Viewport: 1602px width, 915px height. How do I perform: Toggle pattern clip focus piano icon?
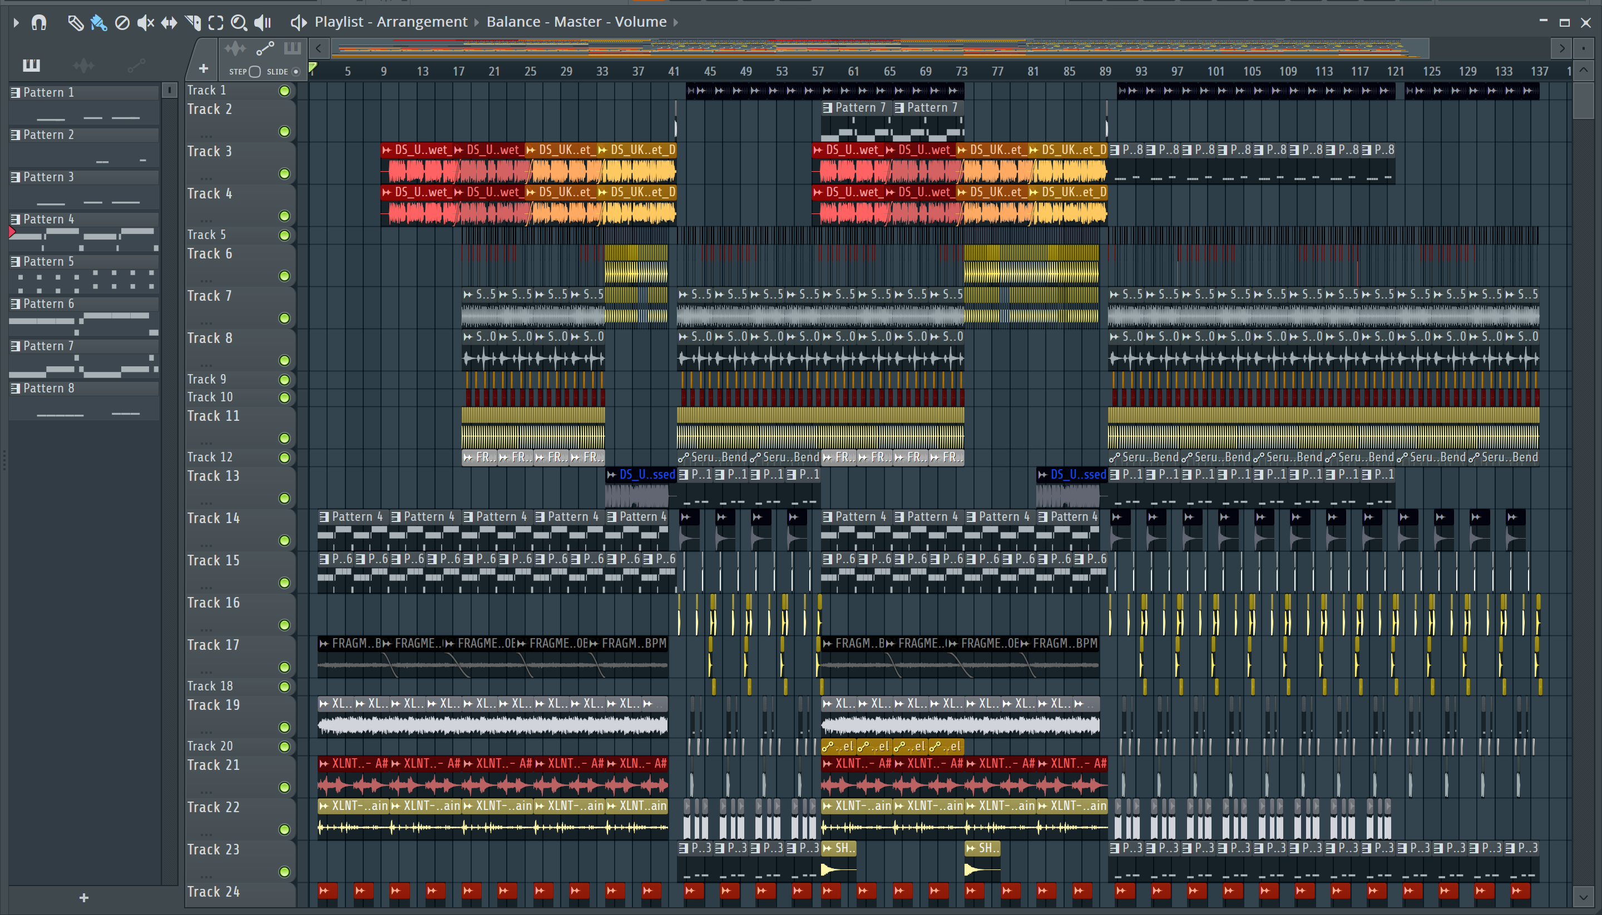coord(293,48)
